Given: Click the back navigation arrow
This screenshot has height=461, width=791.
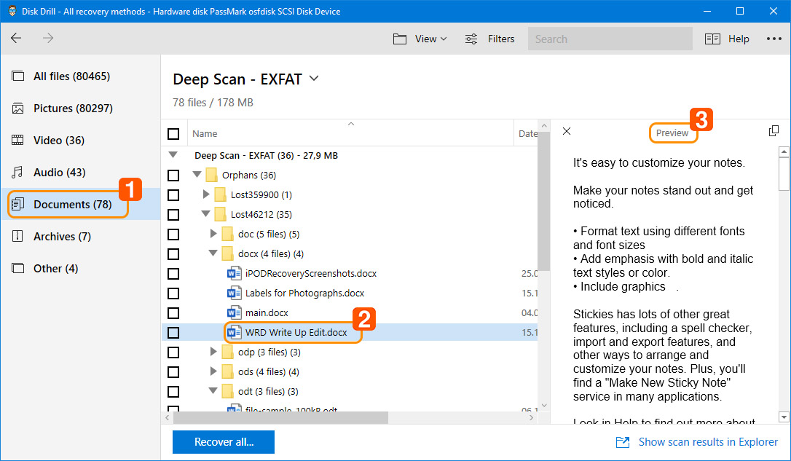Looking at the screenshot, I should (16, 39).
